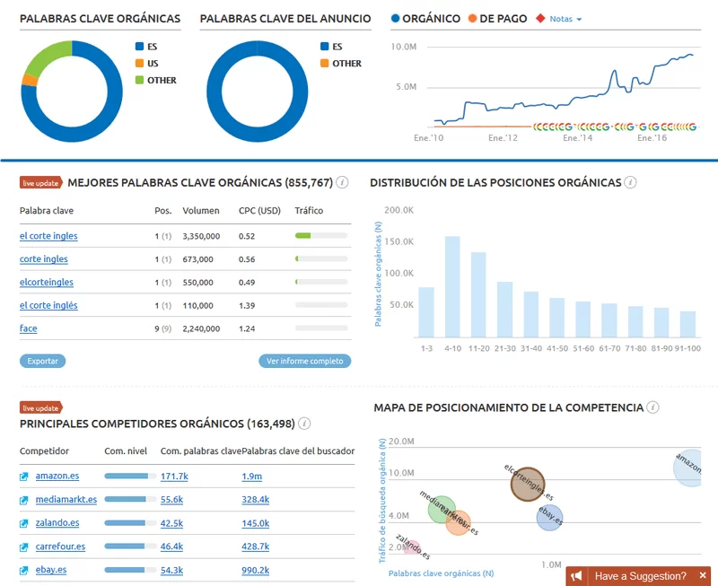Open keyword link elcorteingles
The height and width of the screenshot is (586, 718).
[47, 282]
